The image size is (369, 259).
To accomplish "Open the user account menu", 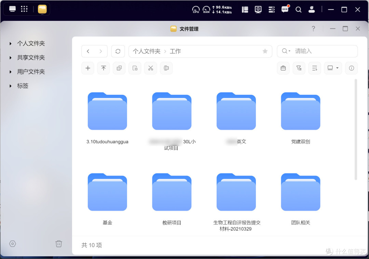I will pos(312,10).
